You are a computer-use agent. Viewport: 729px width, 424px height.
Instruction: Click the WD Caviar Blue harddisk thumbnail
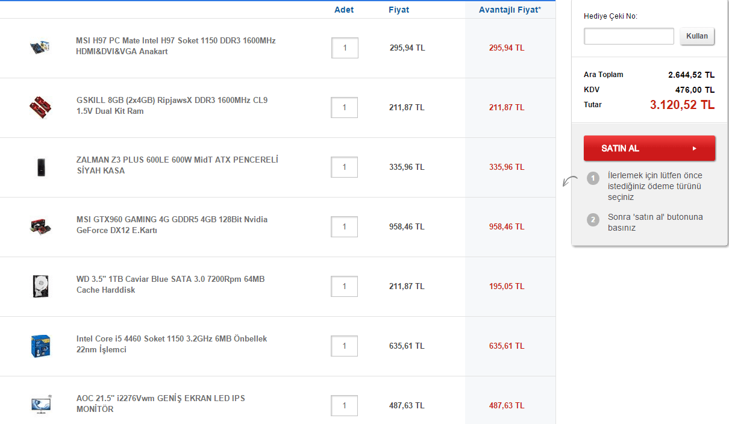click(x=40, y=286)
